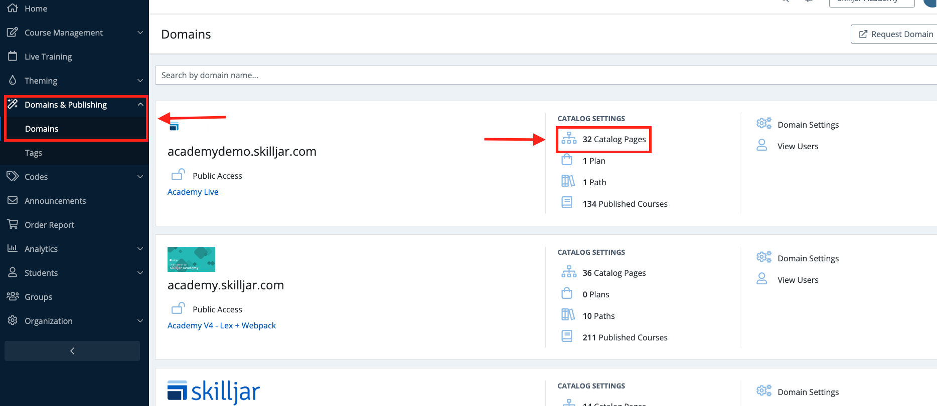Expand Codes menu chevron
Screen dimensions: 937x406
pos(140,177)
